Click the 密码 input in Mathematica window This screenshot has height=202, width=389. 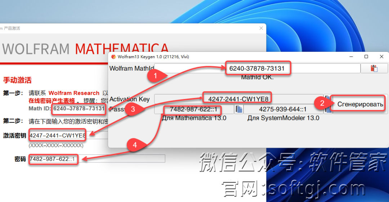click(97, 158)
